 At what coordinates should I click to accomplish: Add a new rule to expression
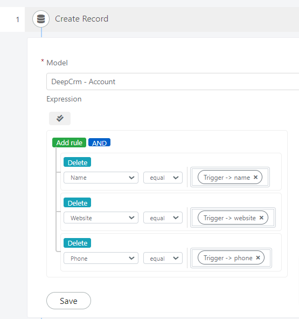point(69,142)
